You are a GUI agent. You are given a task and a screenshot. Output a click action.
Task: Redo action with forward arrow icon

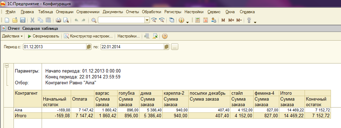click(84, 20)
